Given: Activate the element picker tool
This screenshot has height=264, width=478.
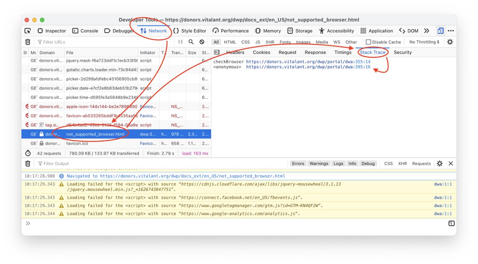Looking at the screenshot, I should click(27, 31).
